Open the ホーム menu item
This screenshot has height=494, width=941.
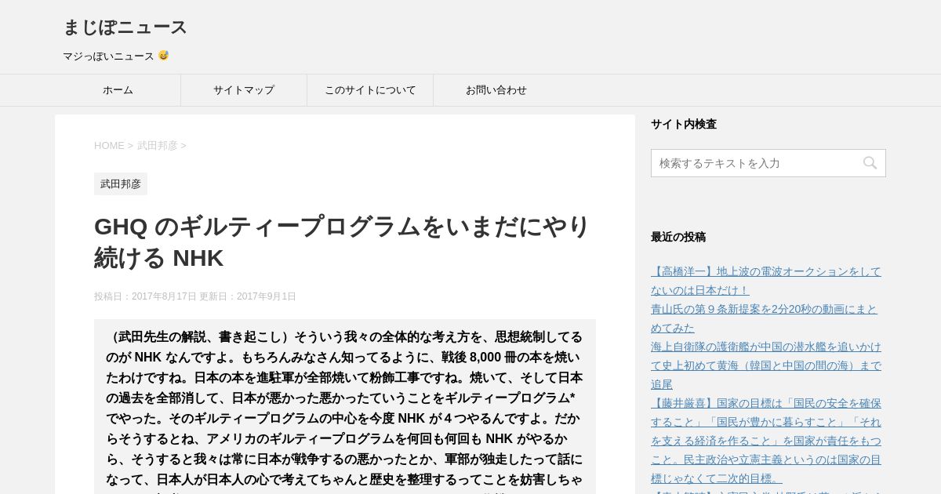pyautogui.click(x=118, y=90)
